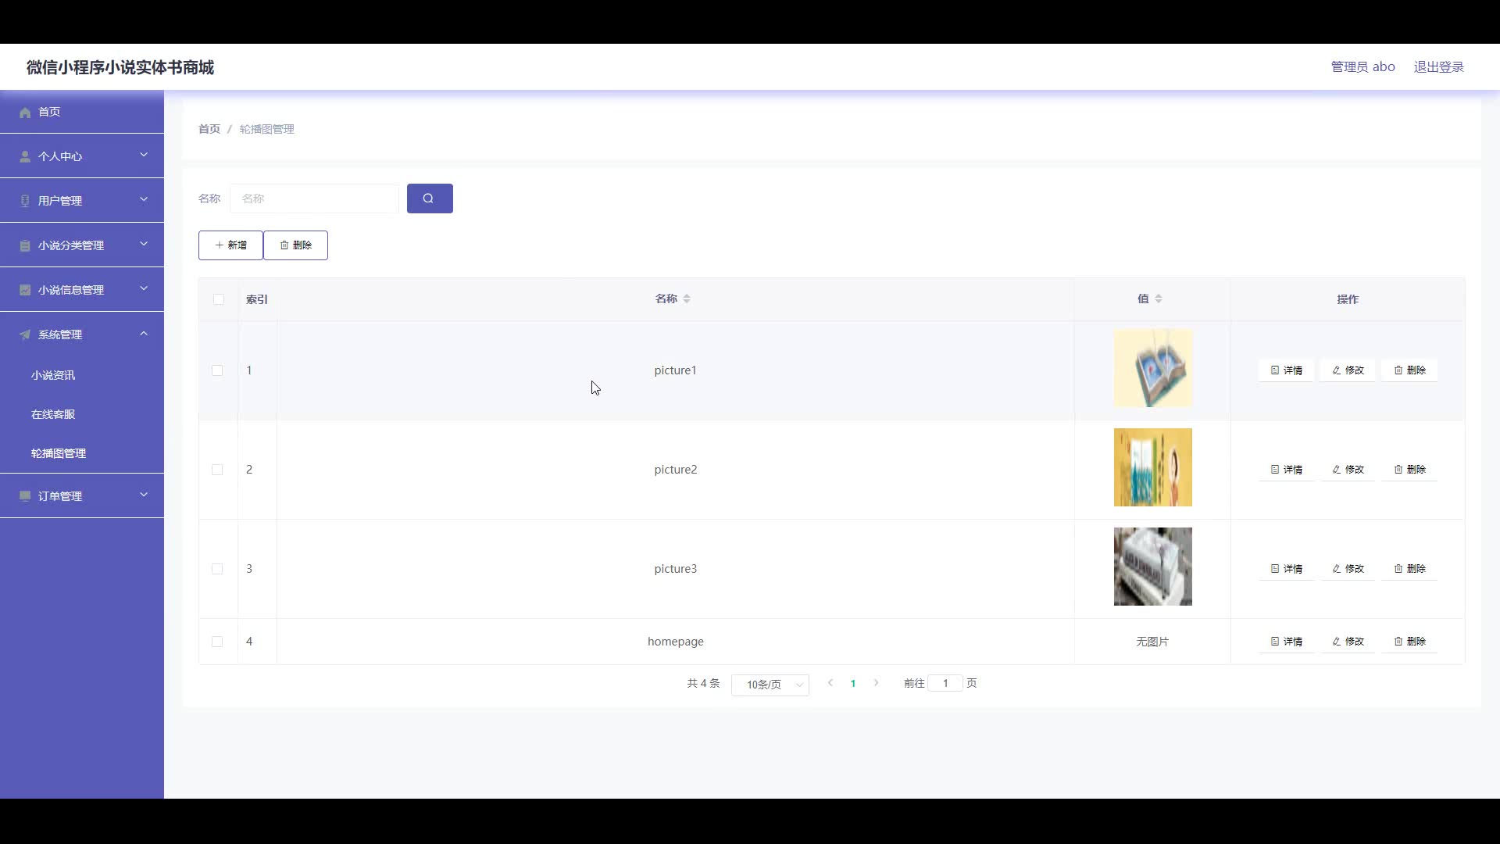
Task: Sort 名称 column using sort arrows
Action: point(687,299)
